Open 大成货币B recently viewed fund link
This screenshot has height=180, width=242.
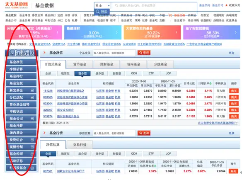coord(129,44)
